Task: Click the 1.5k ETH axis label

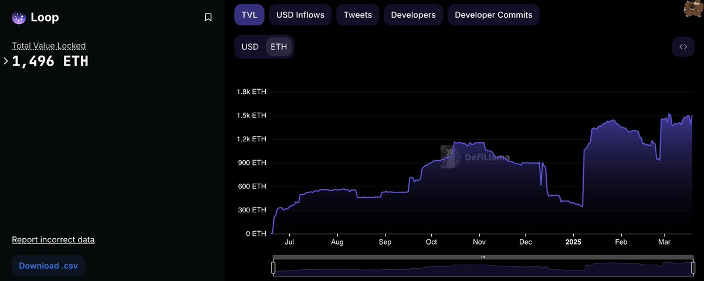Action: pyautogui.click(x=252, y=116)
